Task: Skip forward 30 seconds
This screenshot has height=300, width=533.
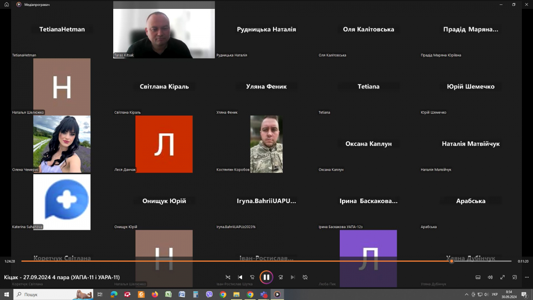Action: 281,277
